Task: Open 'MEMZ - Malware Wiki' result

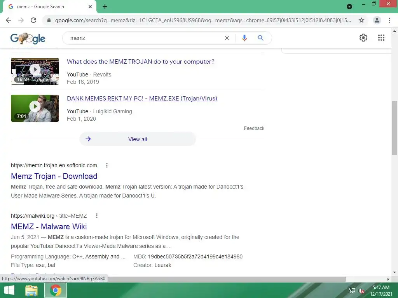Action: 49,227
